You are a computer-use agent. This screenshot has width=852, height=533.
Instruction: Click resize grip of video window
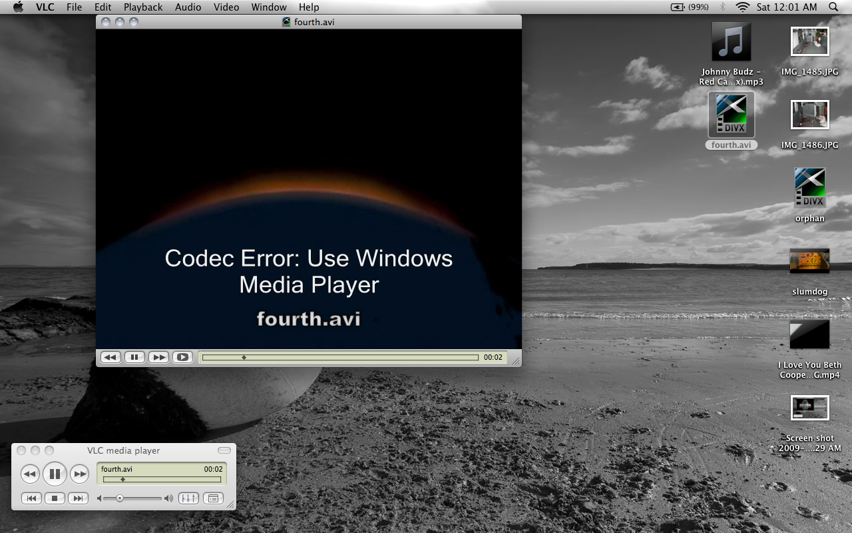click(x=516, y=361)
